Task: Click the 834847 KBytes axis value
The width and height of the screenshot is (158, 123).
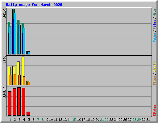Action: click(5, 92)
